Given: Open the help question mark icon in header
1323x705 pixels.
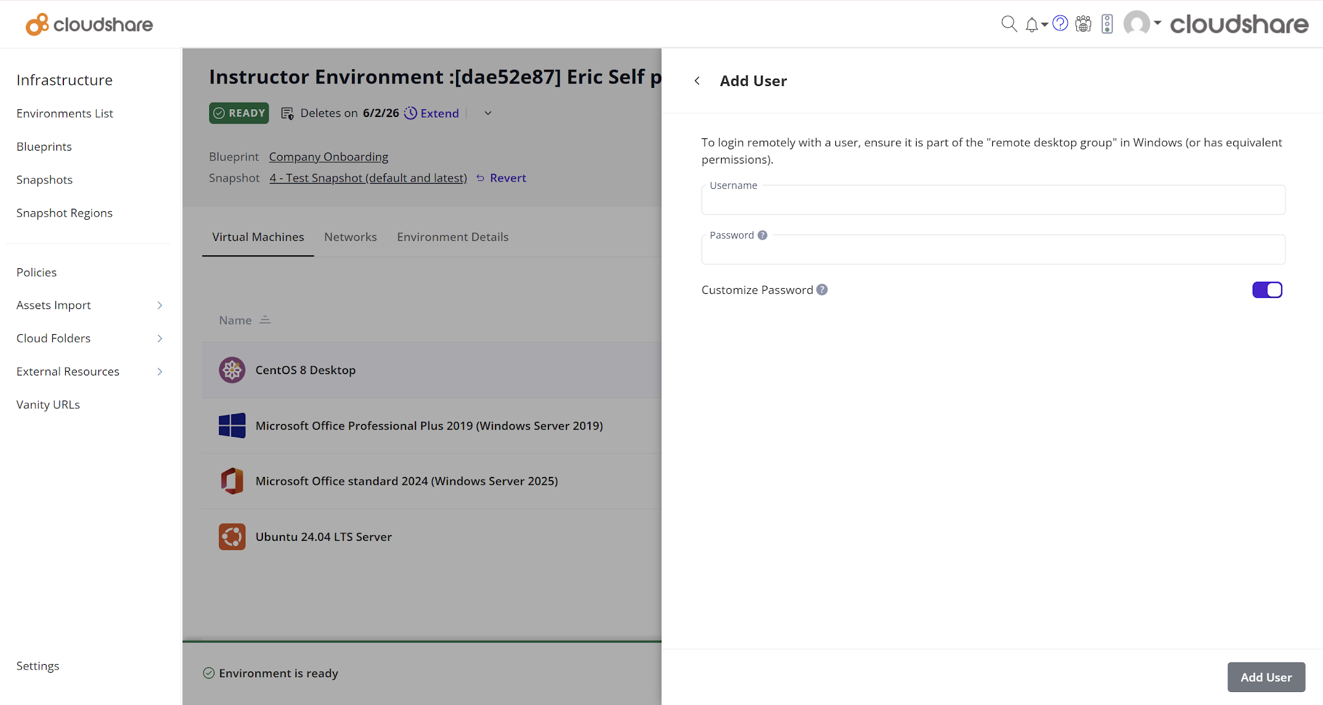Looking at the screenshot, I should tap(1060, 23).
